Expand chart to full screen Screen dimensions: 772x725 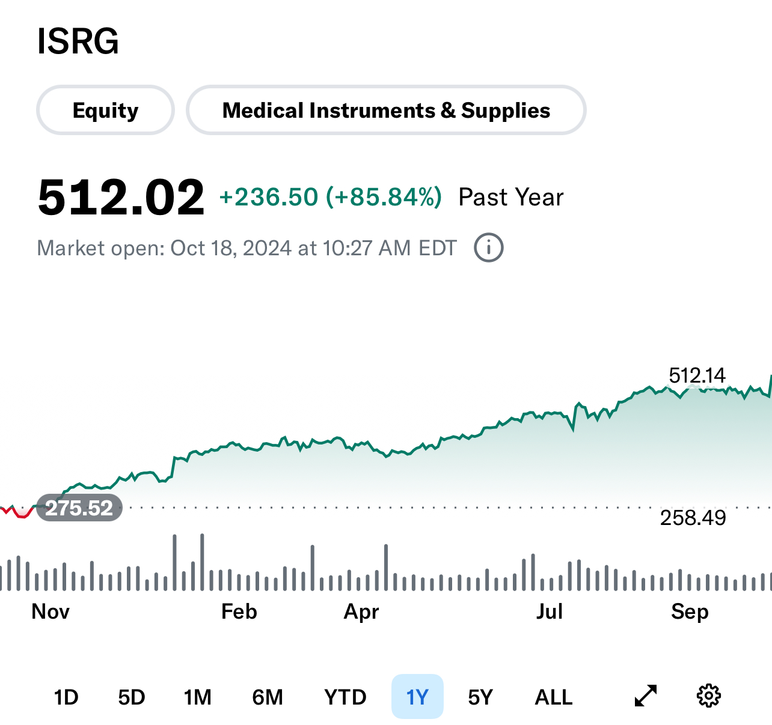pos(646,696)
